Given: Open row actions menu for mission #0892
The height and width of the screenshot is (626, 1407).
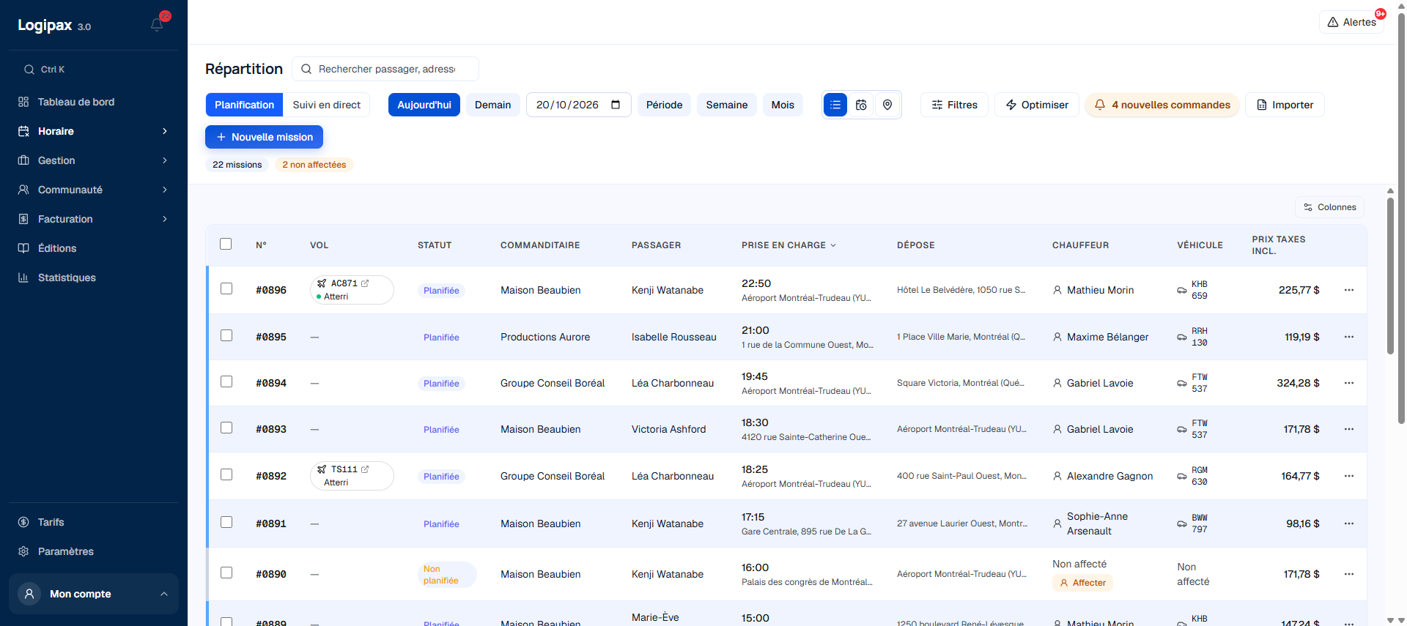Looking at the screenshot, I should [x=1348, y=476].
